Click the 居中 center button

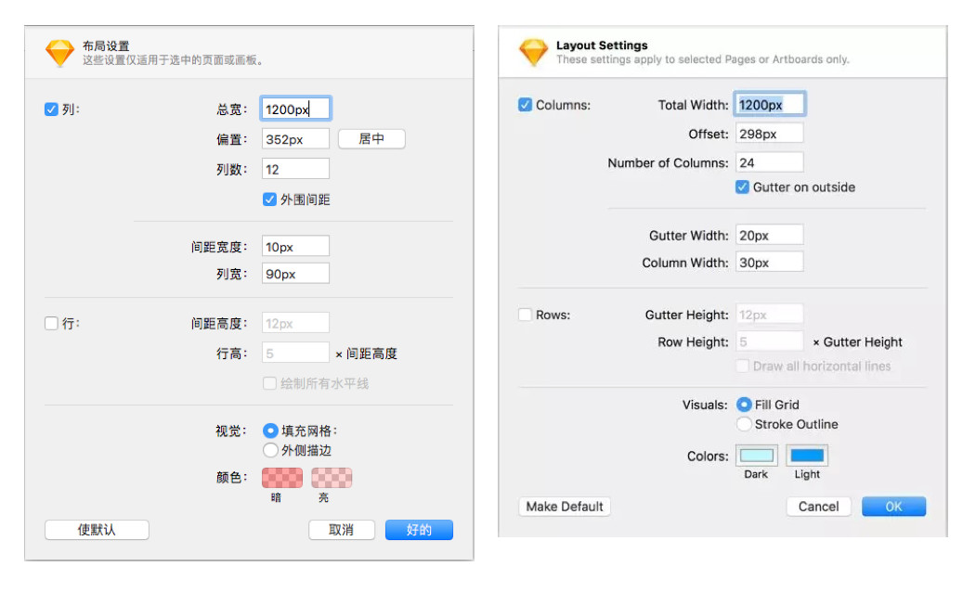click(x=371, y=138)
